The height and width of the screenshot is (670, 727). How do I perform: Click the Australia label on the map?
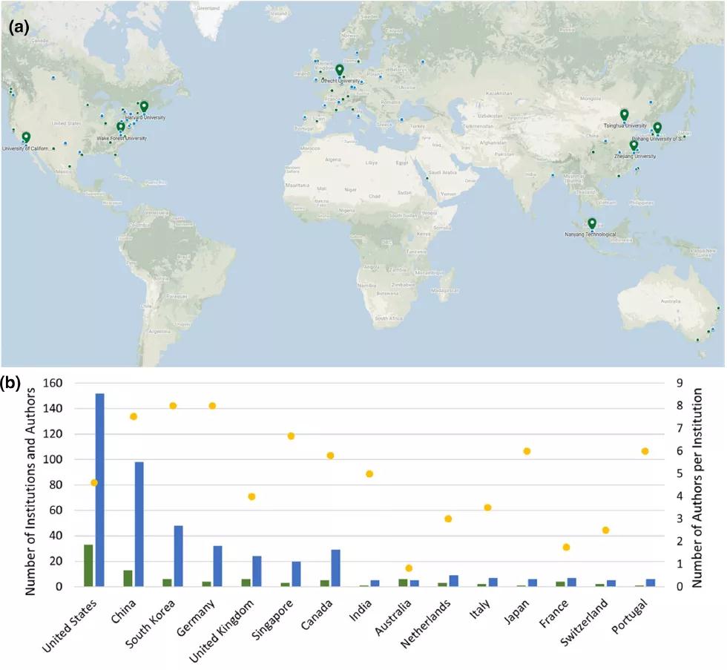(670, 301)
